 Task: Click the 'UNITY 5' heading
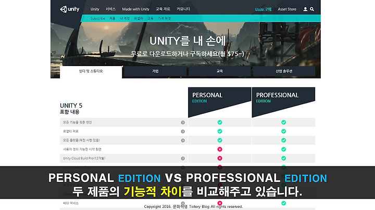point(71,106)
